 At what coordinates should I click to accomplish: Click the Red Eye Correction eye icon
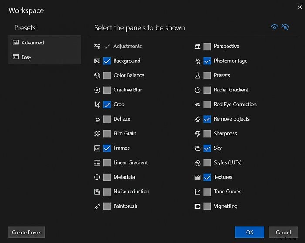coord(197,105)
